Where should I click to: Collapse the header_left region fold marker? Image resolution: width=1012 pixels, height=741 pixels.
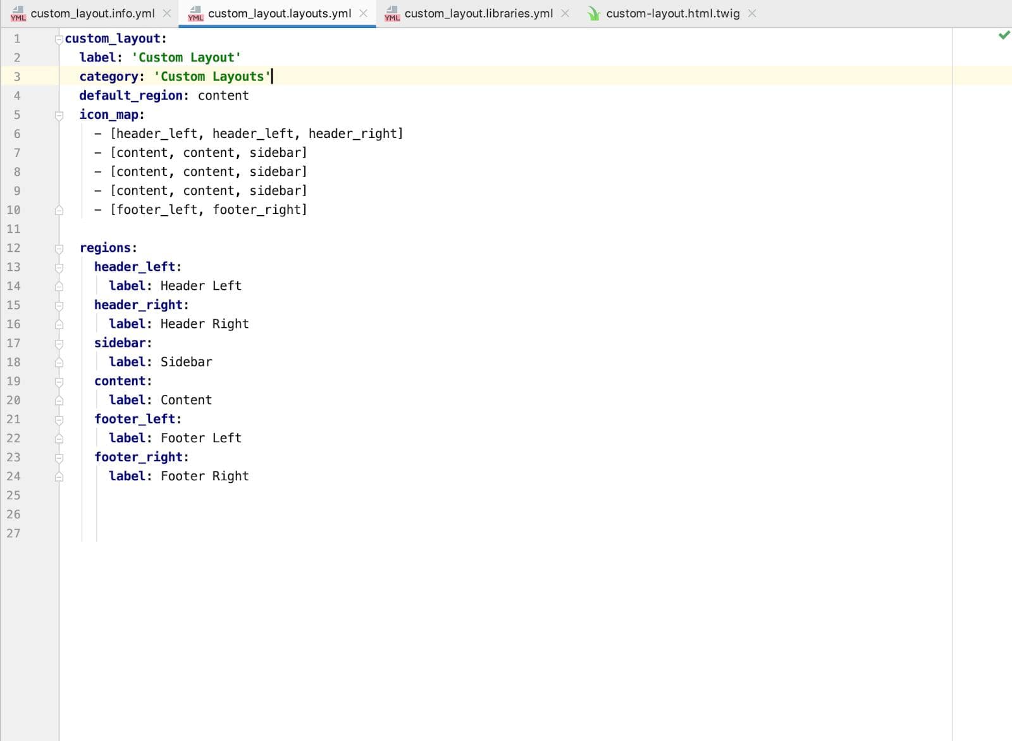[x=59, y=268]
